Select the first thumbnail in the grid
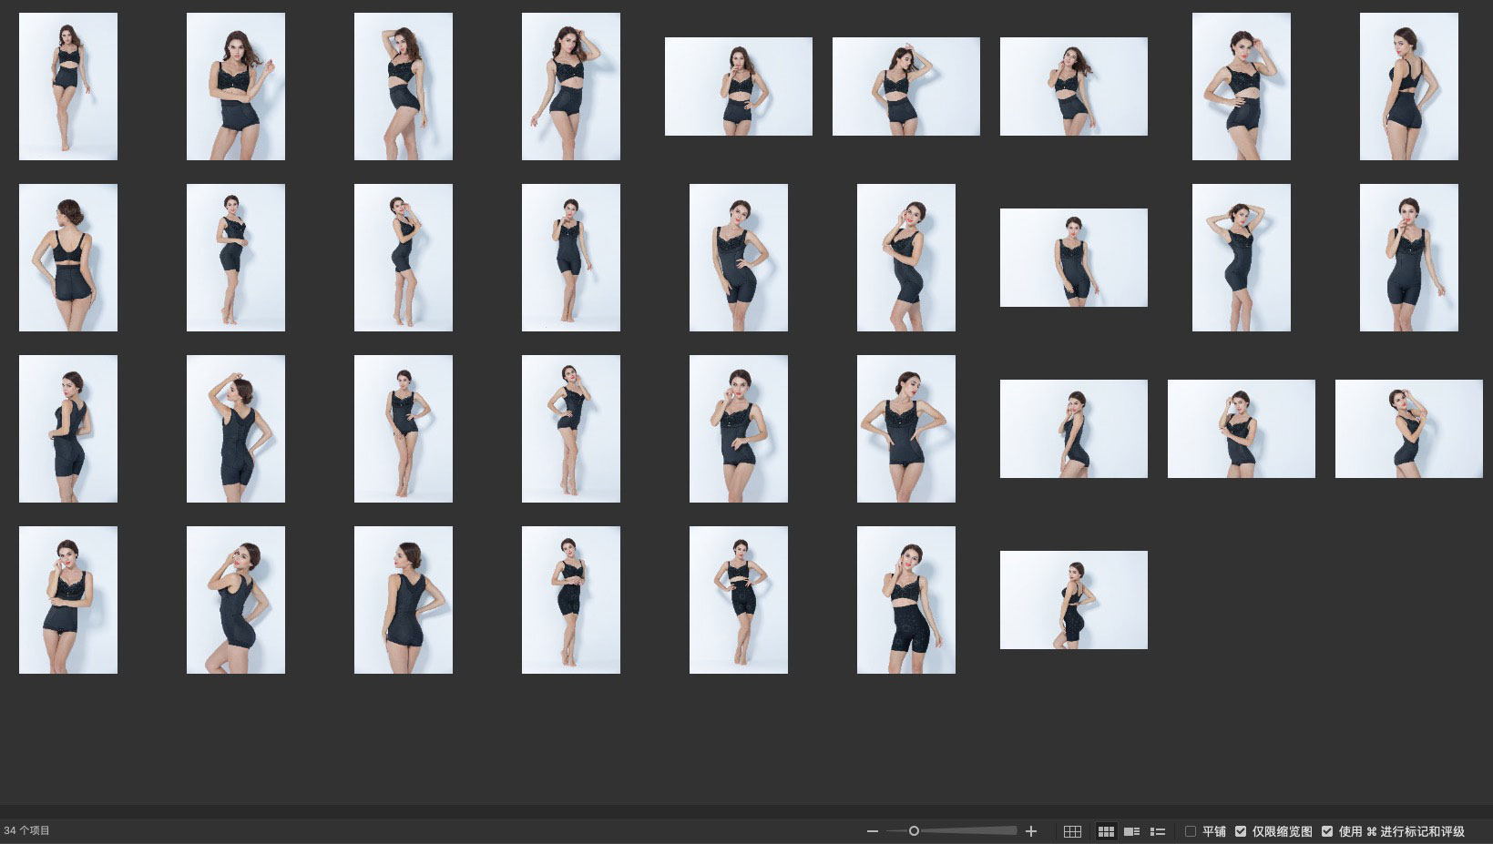The width and height of the screenshot is (1493, 844). (68, 86)
